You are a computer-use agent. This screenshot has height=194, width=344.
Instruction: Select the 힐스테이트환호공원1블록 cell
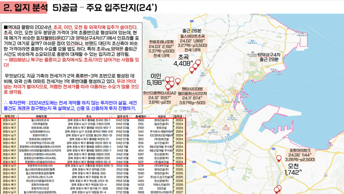pyautogui.click(x=40, y=173)
